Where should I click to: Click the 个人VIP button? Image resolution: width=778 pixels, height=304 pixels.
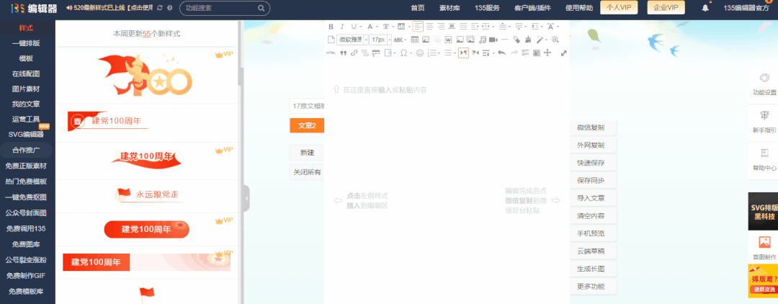pos(620,8)
